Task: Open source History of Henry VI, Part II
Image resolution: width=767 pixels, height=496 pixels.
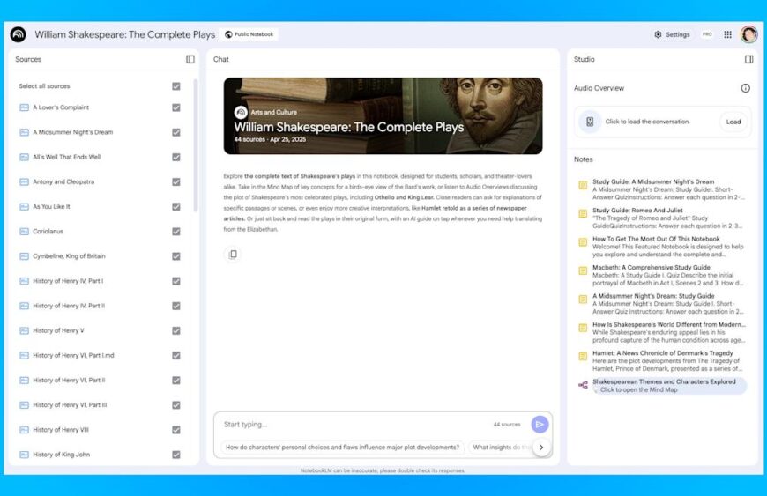Action: (69, 381)
